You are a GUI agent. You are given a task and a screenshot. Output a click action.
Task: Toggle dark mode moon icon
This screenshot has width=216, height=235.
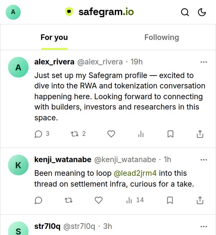tap(202, 12)
